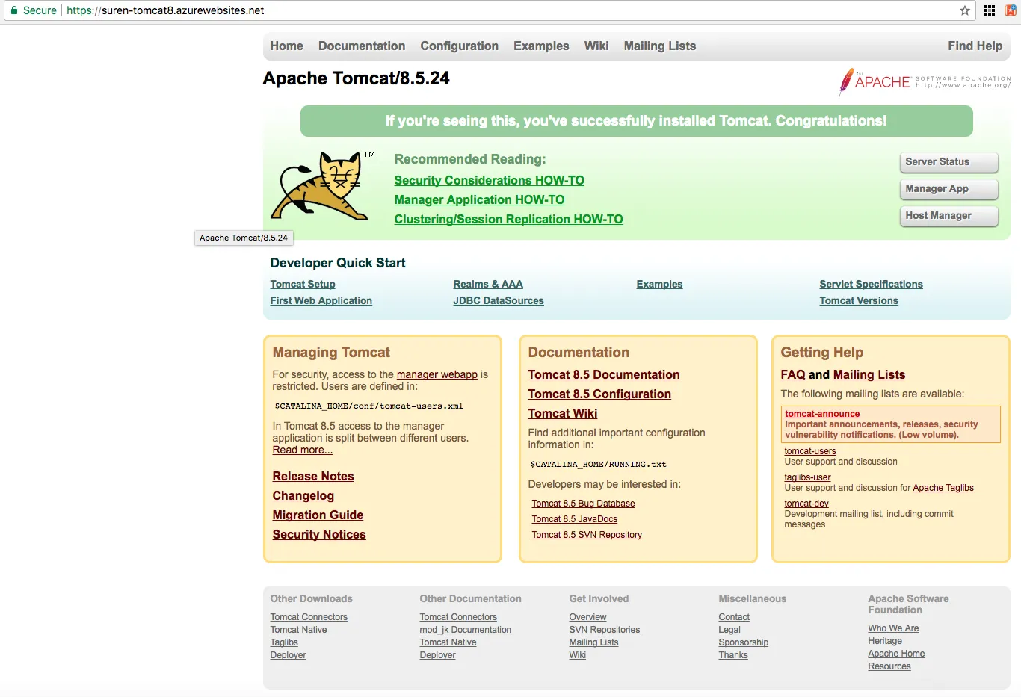Open Overview link under Get Involved
The image size is (1021, 697).
pyautogui.click(x=588, y=617)
